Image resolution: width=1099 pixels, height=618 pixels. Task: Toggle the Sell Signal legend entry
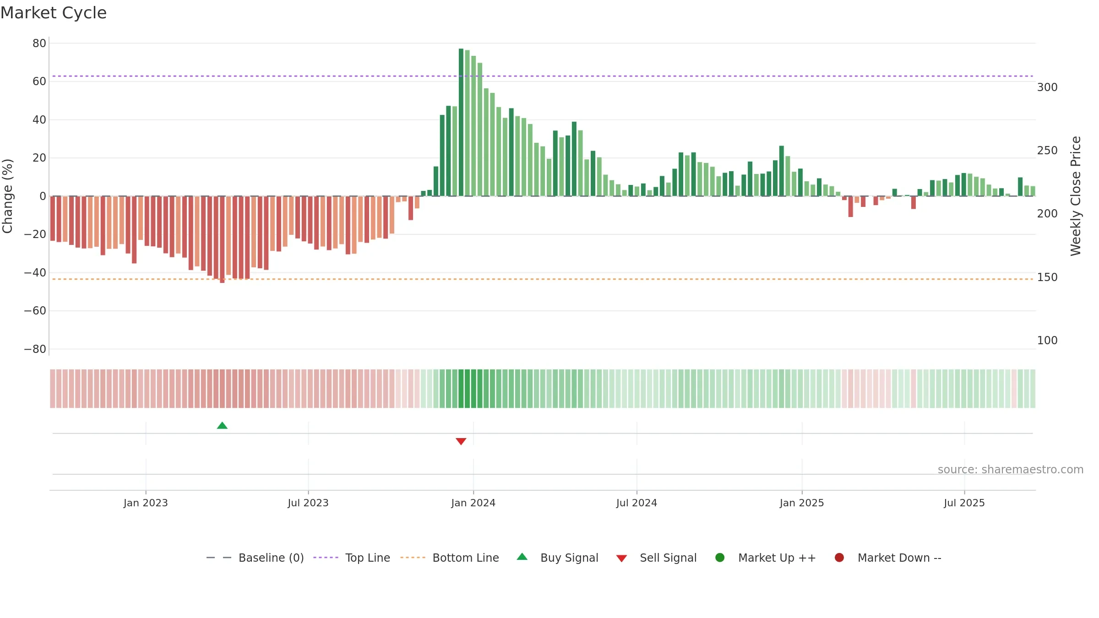pos(656,558)
